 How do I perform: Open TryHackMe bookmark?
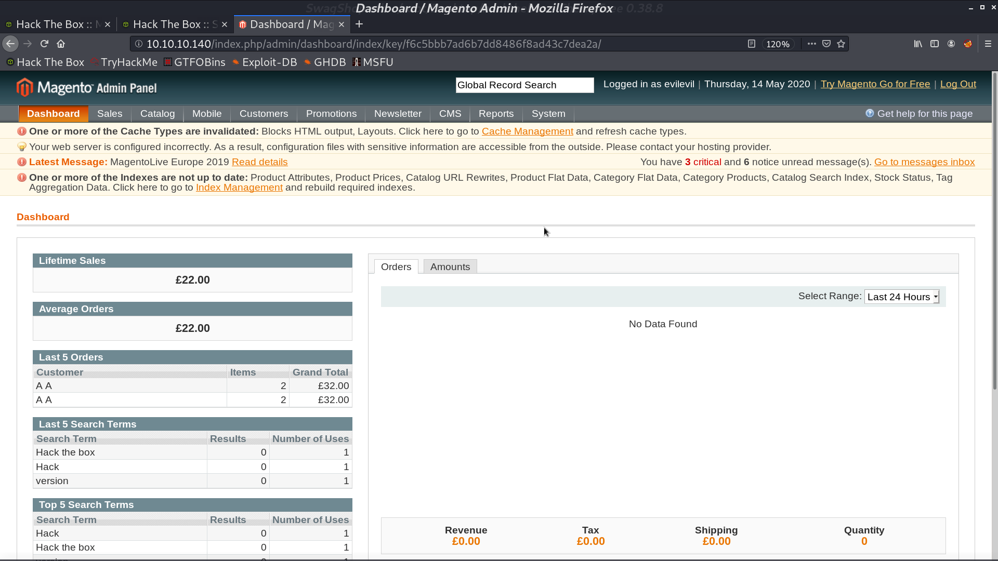point(124,62)
